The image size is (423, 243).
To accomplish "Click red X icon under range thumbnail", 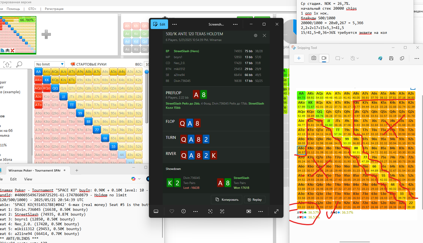I will click(12, 50).
